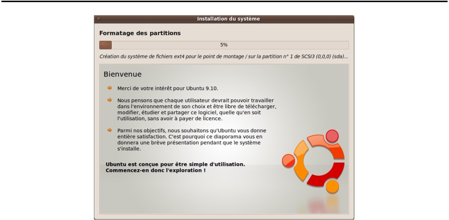Click the arrow bullet next to 'Nous pensons que'
The image size is (449, 220).
pyautogui.click(x=110, y=100)
